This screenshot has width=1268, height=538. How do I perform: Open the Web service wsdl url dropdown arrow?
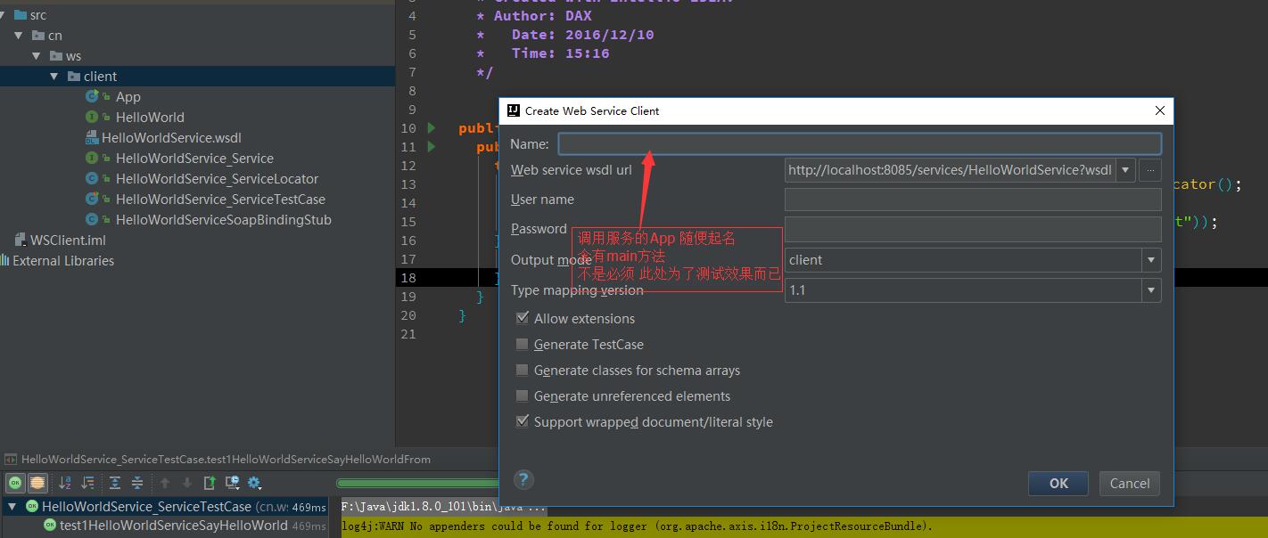[x=1125, y=170]
